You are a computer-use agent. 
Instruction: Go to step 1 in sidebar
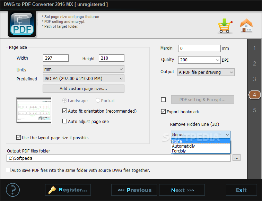tap(254, 48)
